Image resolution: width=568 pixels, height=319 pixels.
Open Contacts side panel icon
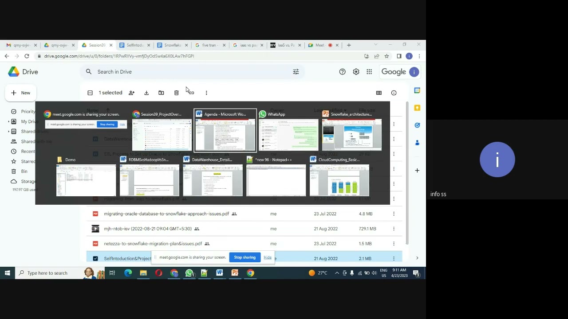tap(417, 143)
